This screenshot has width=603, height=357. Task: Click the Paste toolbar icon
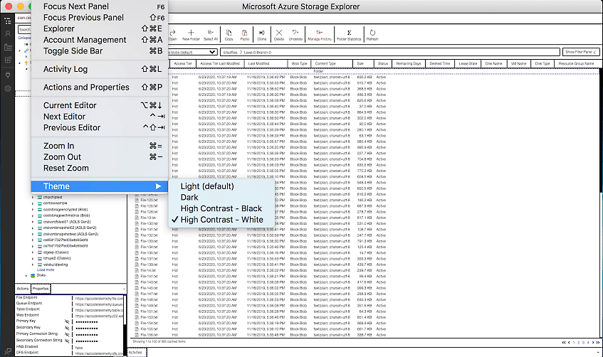[x=245, y=34]
